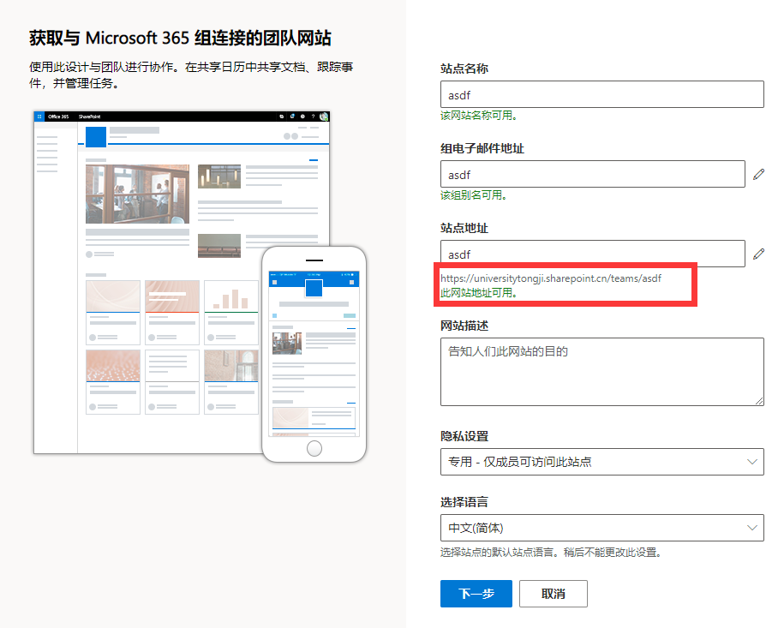Expand the language selection dropdown

601,528
